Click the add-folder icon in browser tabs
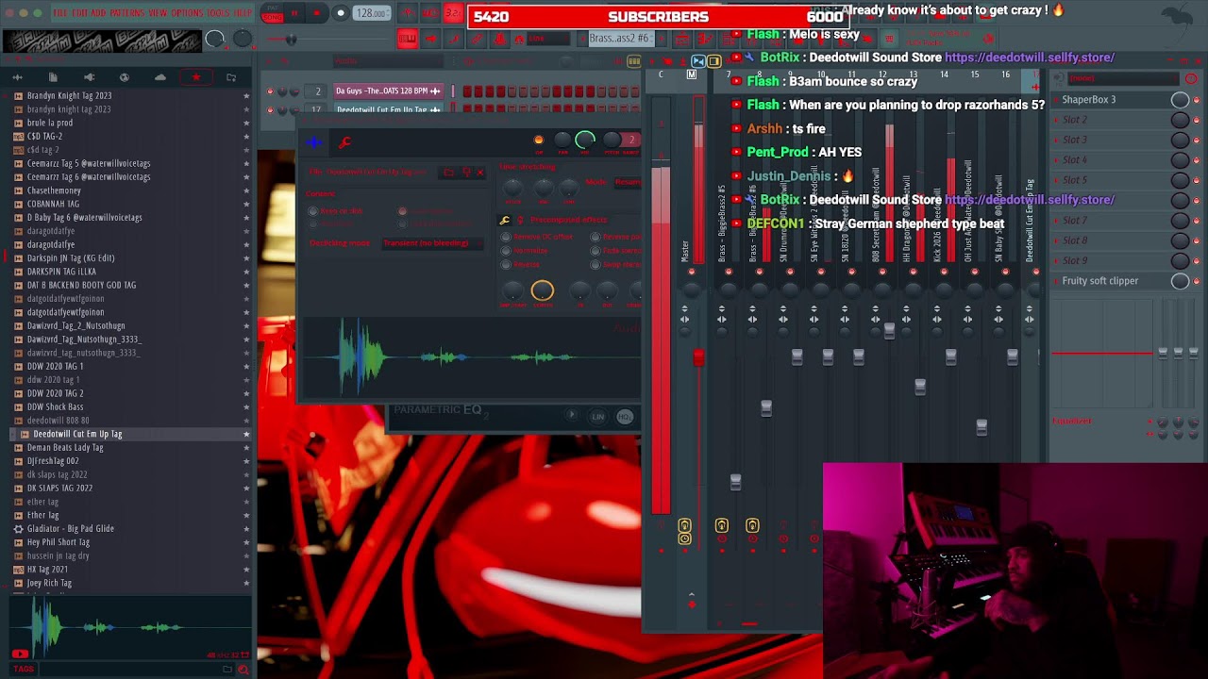 231,77
